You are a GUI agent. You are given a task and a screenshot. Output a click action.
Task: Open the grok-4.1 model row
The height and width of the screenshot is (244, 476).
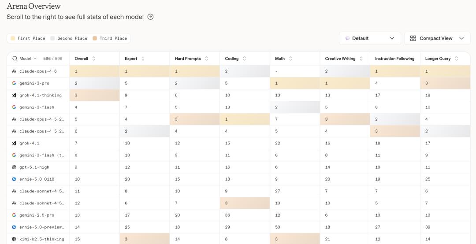[x=29, y=143]
